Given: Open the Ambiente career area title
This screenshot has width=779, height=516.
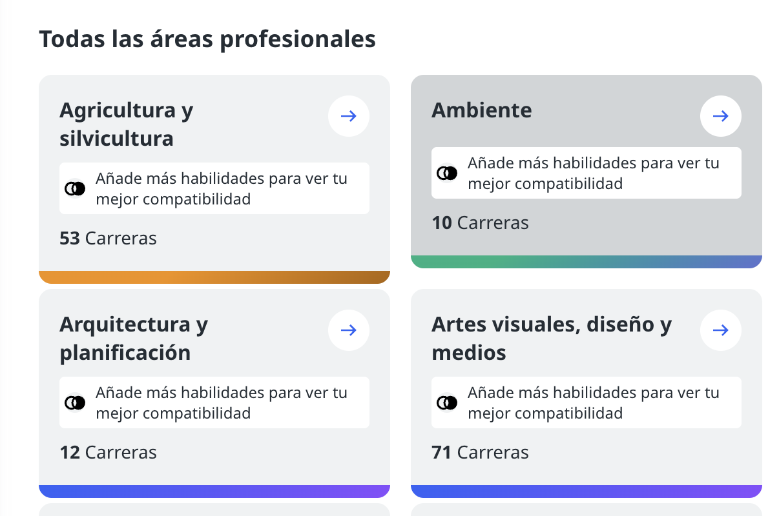Looking at the screenshot, I should pyautogui.click(x=481, y=110).
